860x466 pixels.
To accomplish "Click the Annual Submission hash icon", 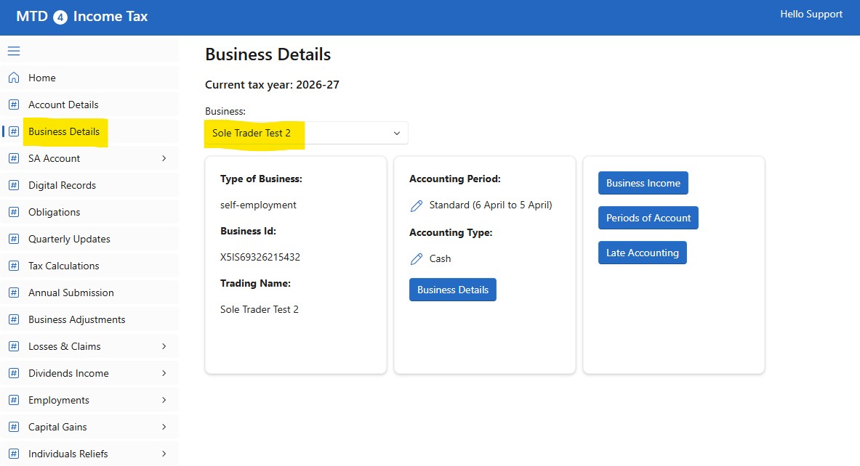I will coord(14,293).
